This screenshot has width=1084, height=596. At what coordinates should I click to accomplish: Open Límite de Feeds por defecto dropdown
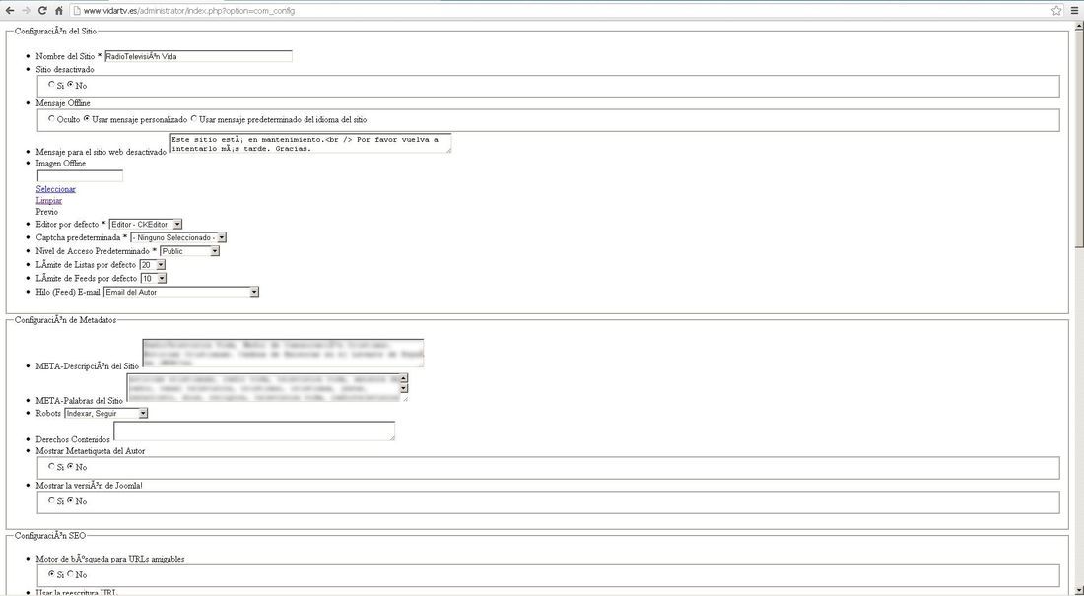(x=154, y=278)
